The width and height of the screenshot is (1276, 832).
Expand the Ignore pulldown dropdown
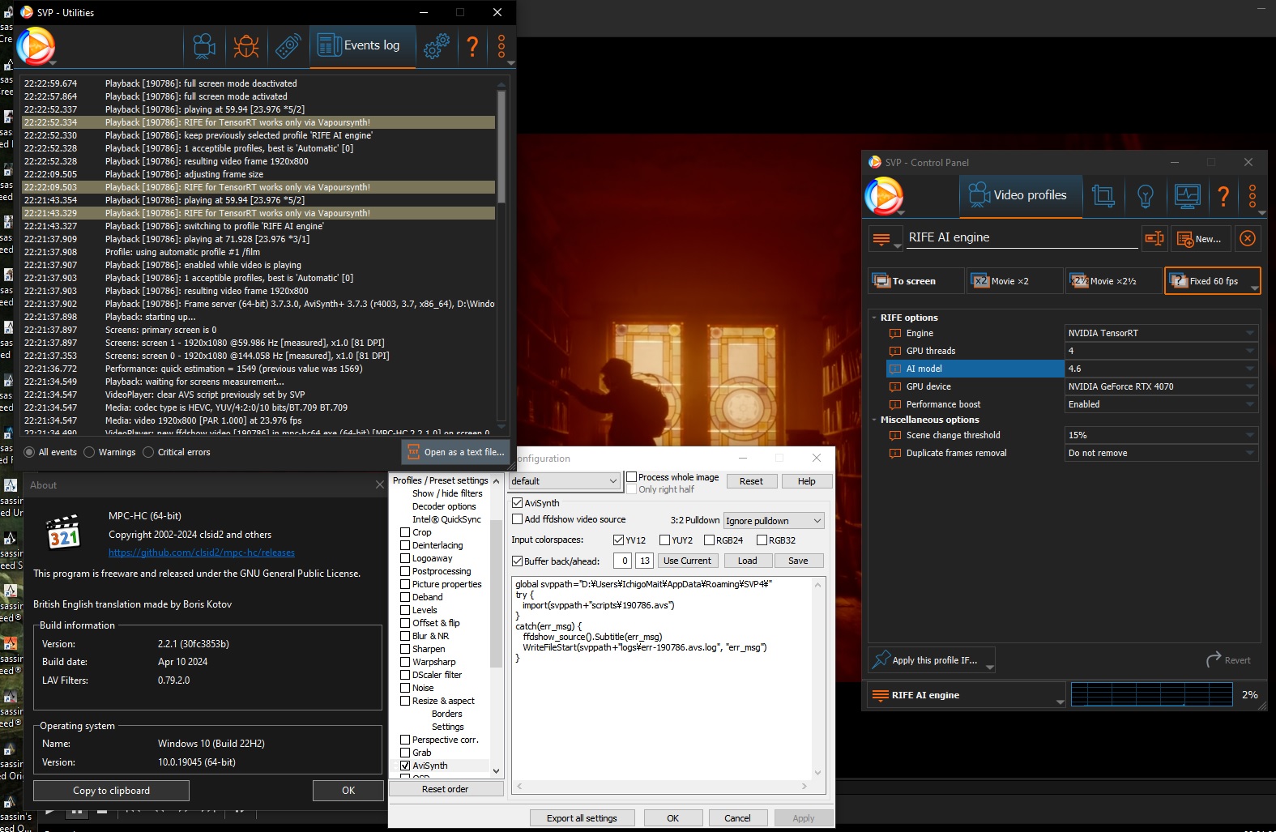click(x=773, y=521)
